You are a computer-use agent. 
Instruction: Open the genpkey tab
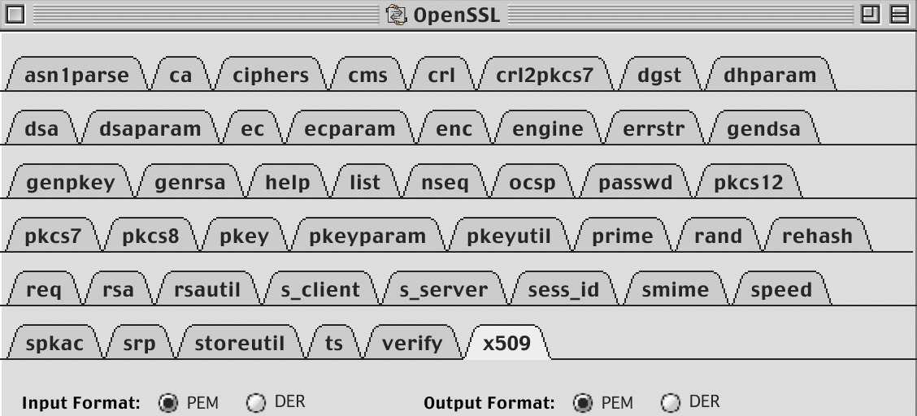tap(71, 182)
